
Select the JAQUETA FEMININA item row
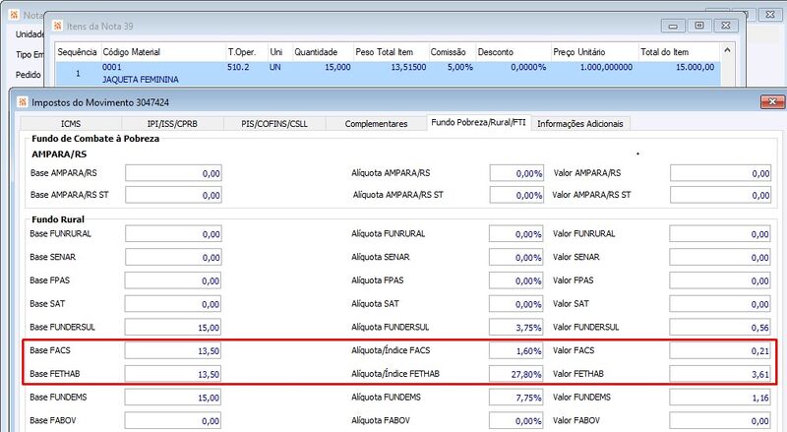[388, 74]
